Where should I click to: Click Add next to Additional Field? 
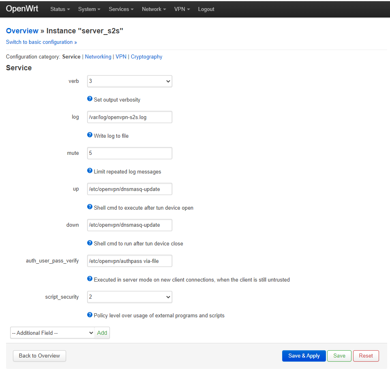[x=102, y=333]
